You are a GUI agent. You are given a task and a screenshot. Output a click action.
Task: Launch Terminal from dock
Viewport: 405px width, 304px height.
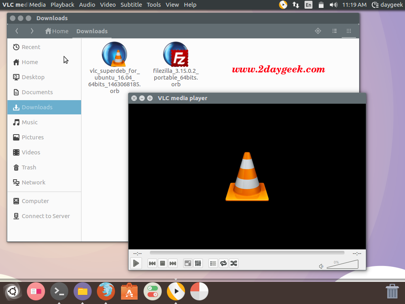point(59,291)
